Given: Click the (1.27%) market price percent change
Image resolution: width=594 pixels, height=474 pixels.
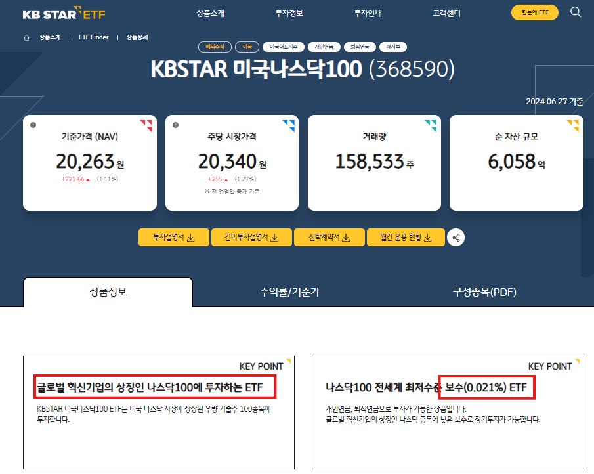Looking at the screenshot, I should coord(245,179).
